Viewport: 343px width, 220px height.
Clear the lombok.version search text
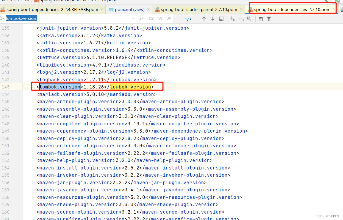pos(133,19)
